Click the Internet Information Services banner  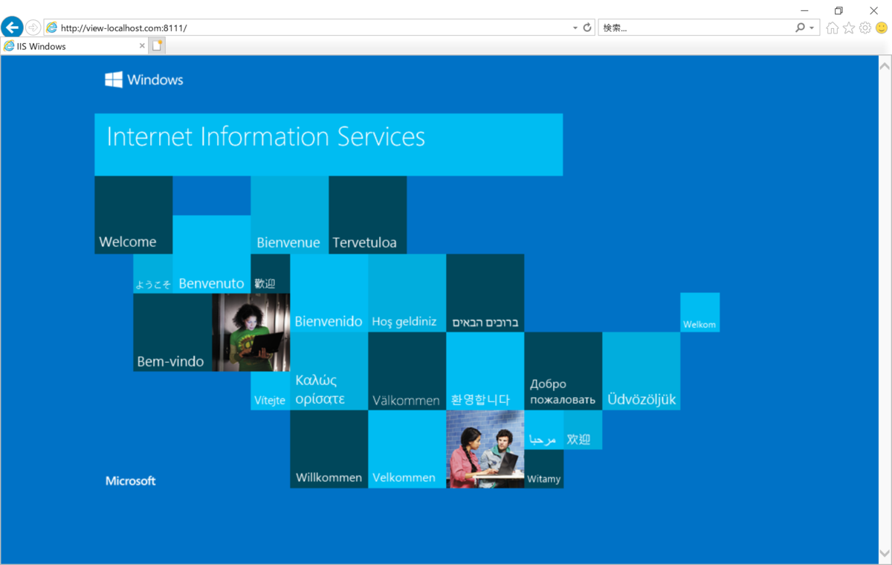click(x=329, y=144)
